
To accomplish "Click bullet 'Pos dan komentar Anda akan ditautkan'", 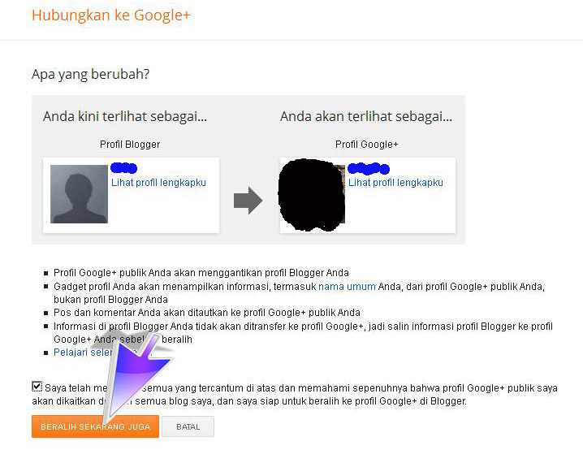I will tap(207, 313).
